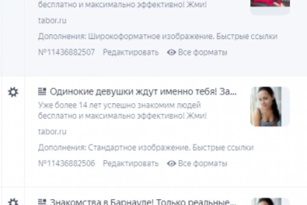The image size is (307, 205).
Task: Click ad type icon beside Знакомства в Барнауле
Action: tap(42, 202)
